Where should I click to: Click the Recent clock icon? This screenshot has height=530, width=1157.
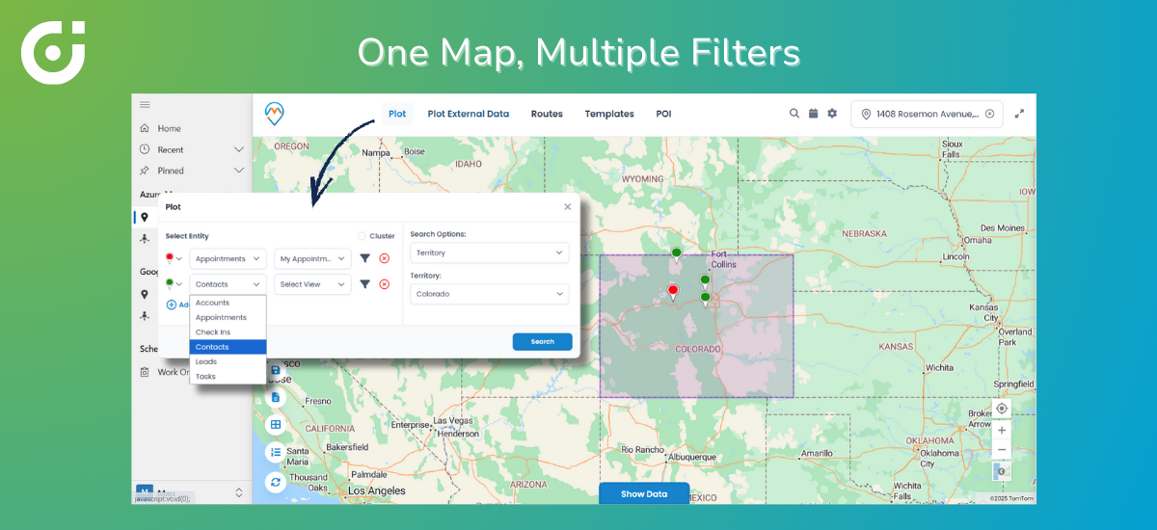[145, 149]
